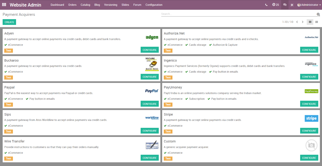Select the Catalog menu item
This screenshot has width=322, height=166.
[85, 4]
